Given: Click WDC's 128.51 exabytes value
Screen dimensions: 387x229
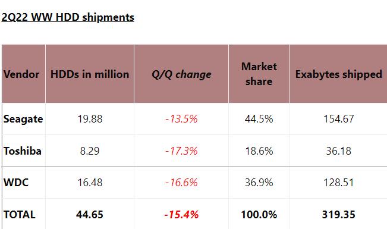Looking at the screenshot, I should pos(339,183).
